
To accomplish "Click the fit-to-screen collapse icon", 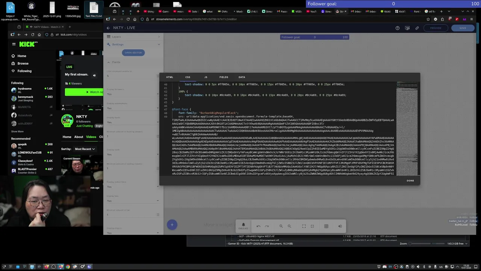I will (x=312, y=226).
